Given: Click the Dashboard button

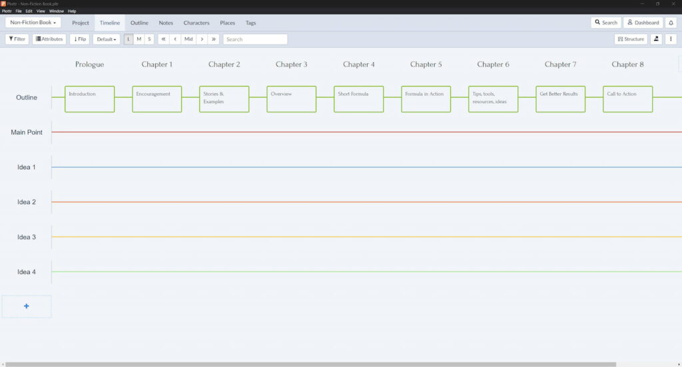Looking at the screenshot, I should [x=643, y=23].
